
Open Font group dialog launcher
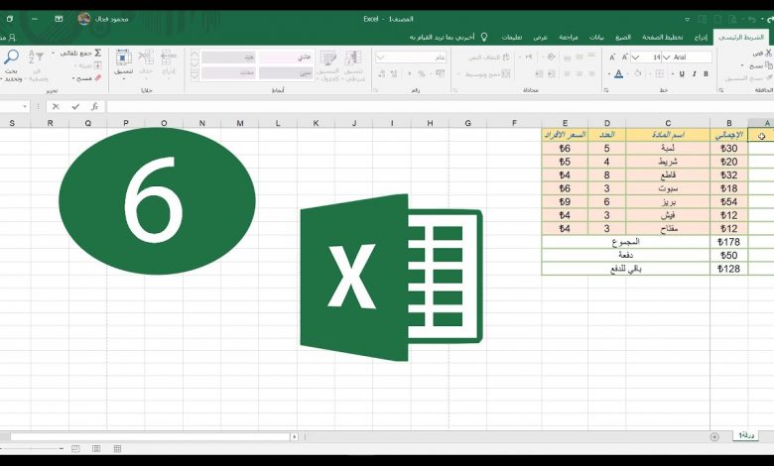(606, 91)
